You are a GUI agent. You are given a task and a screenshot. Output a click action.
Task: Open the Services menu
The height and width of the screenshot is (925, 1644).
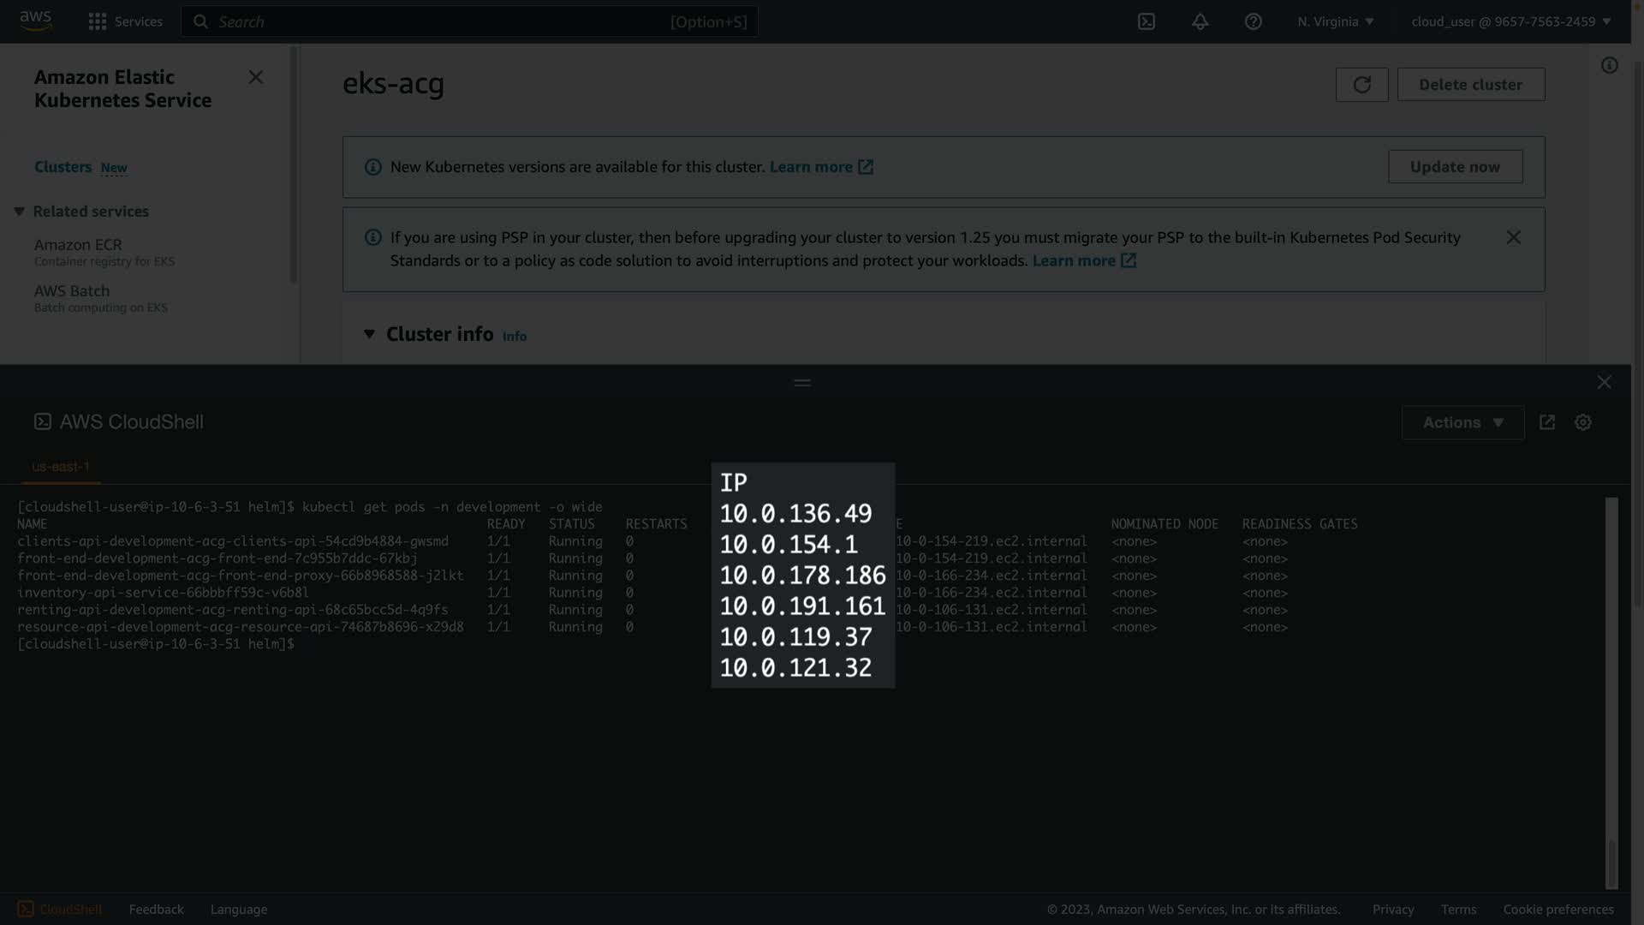[x=125, y=21]
